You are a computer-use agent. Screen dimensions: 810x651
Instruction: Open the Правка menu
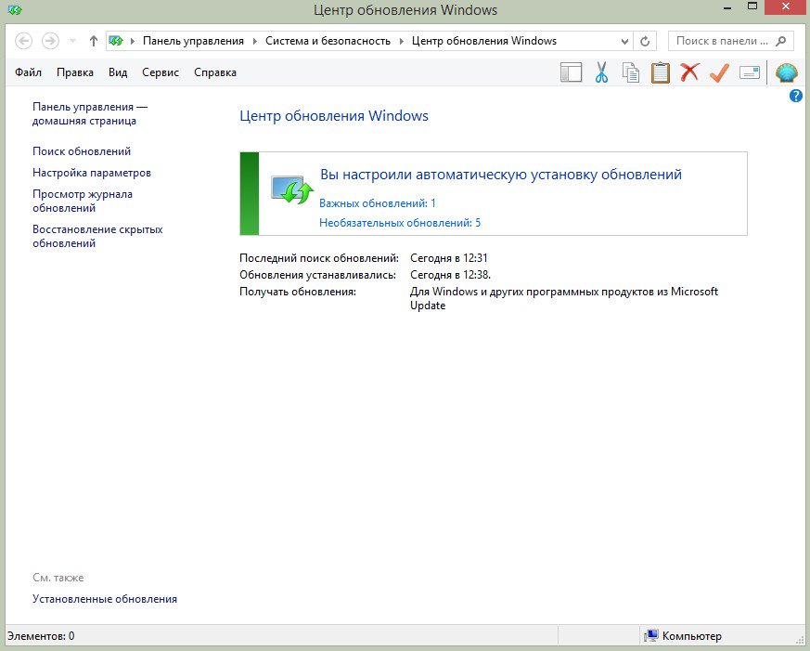[75, 72]
